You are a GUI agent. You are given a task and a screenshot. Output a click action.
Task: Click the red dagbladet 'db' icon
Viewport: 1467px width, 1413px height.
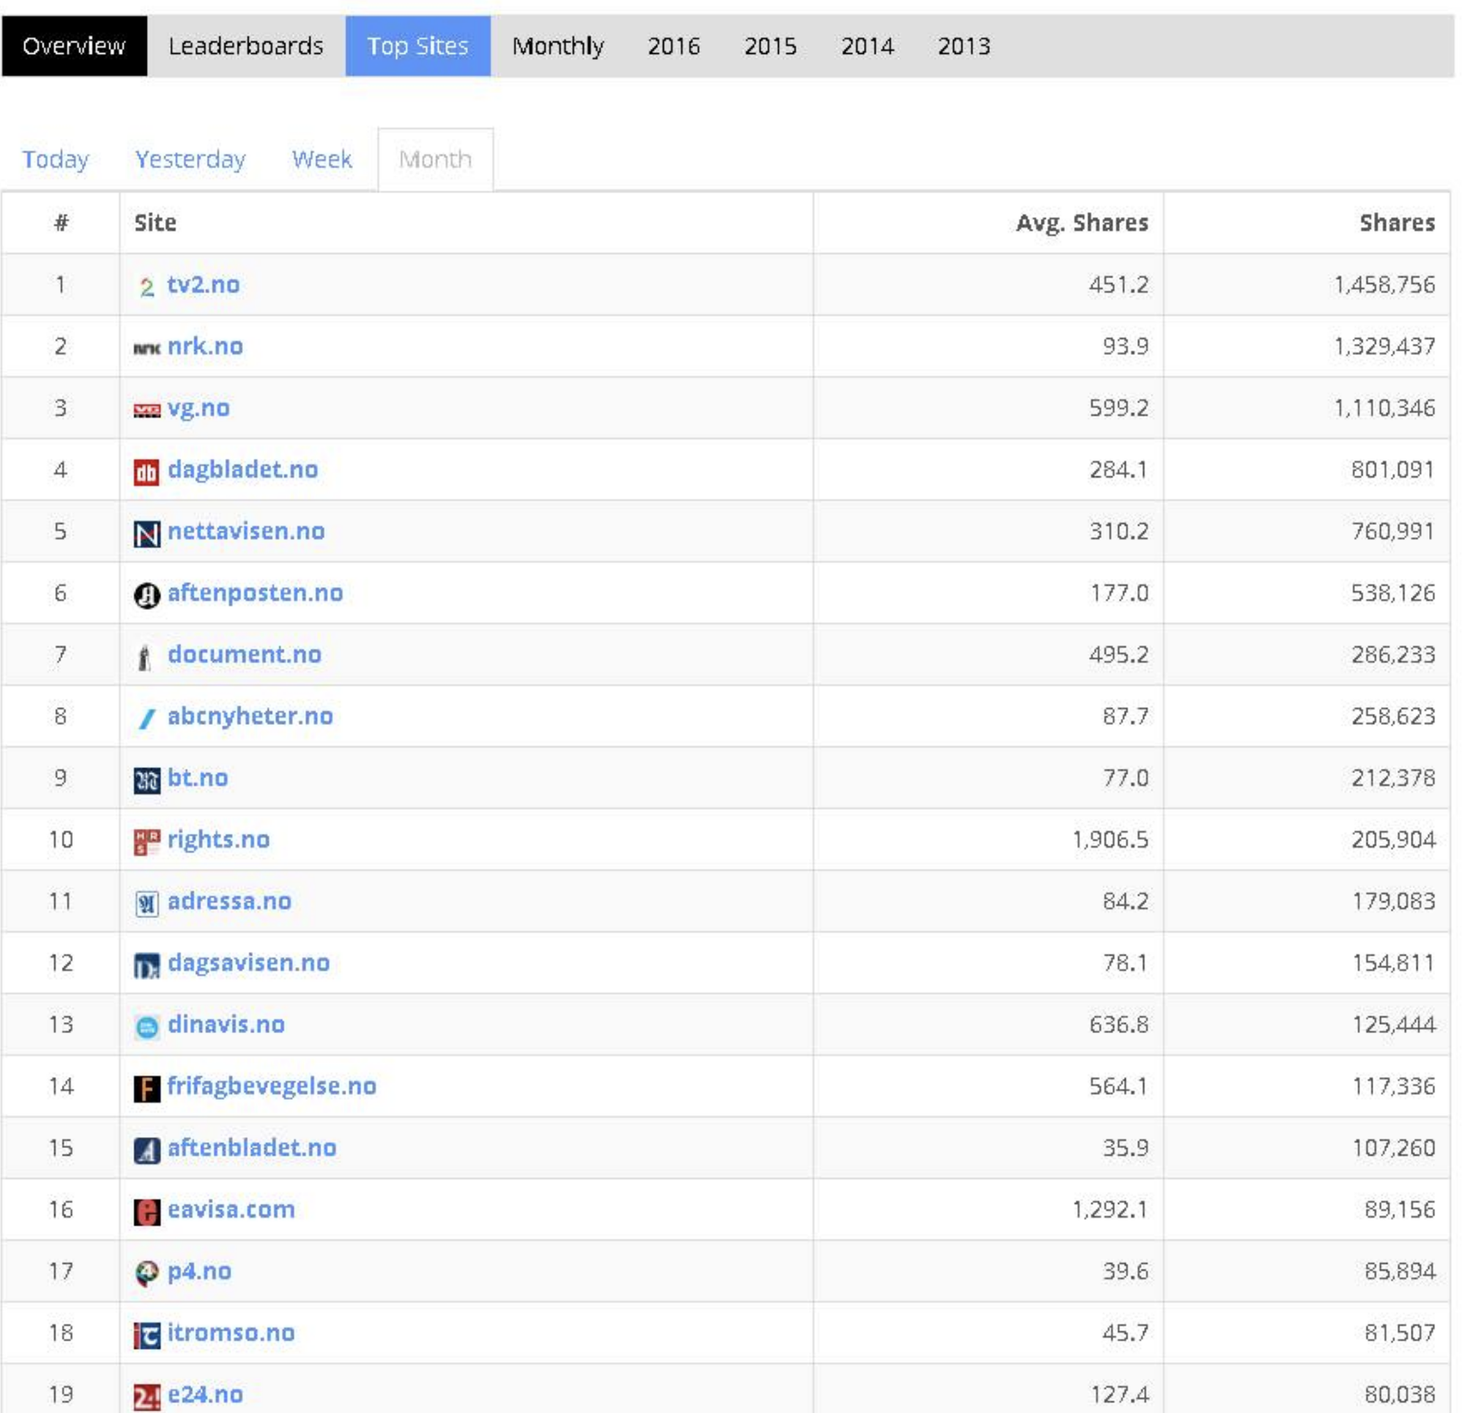tap(147, 472)
